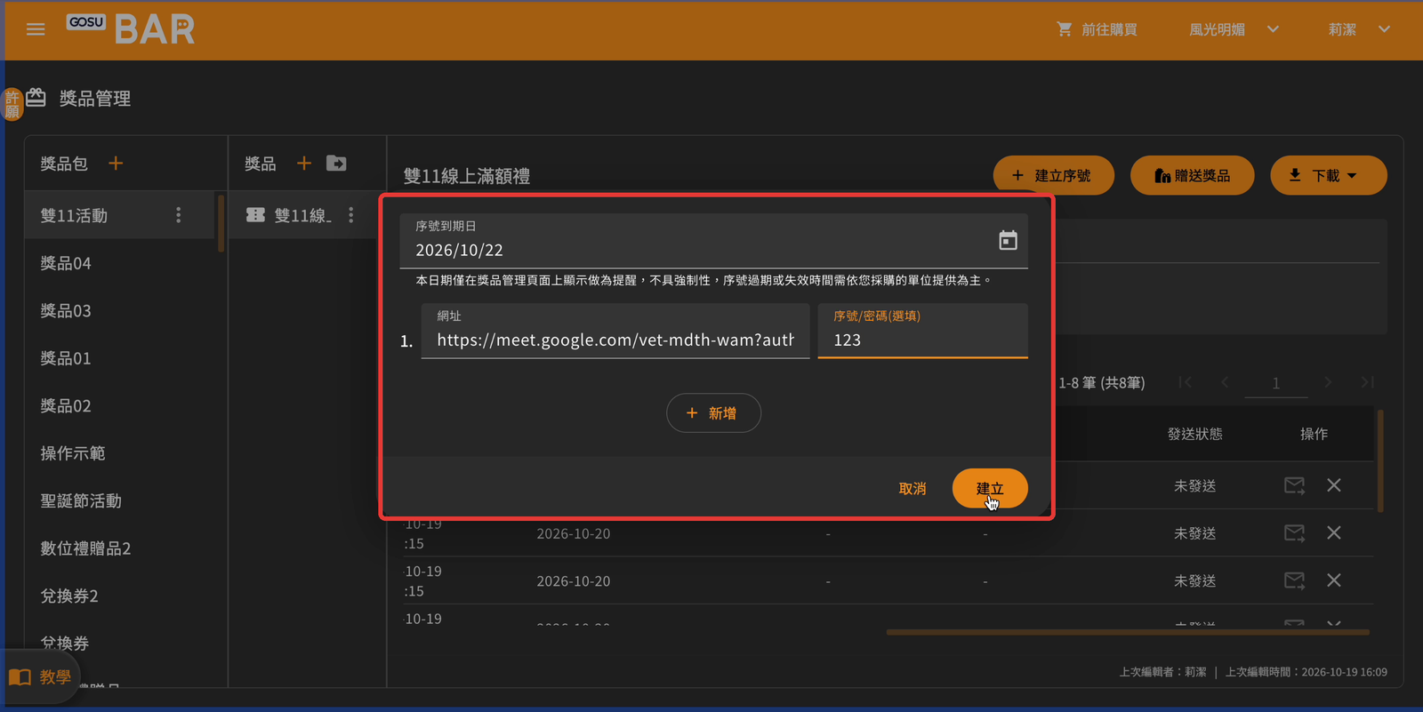Click the 建立序號 button
The width and height of the screenshot is (1423, 712).
point(1054,176)
